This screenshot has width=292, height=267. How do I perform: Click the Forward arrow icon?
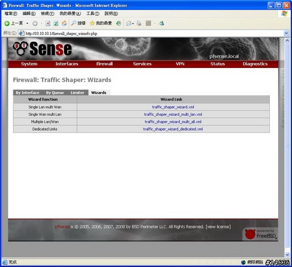coord(35,23)
